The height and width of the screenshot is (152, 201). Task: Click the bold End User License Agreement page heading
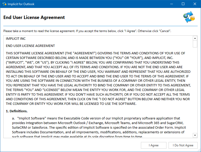click(x=34, y=17)
